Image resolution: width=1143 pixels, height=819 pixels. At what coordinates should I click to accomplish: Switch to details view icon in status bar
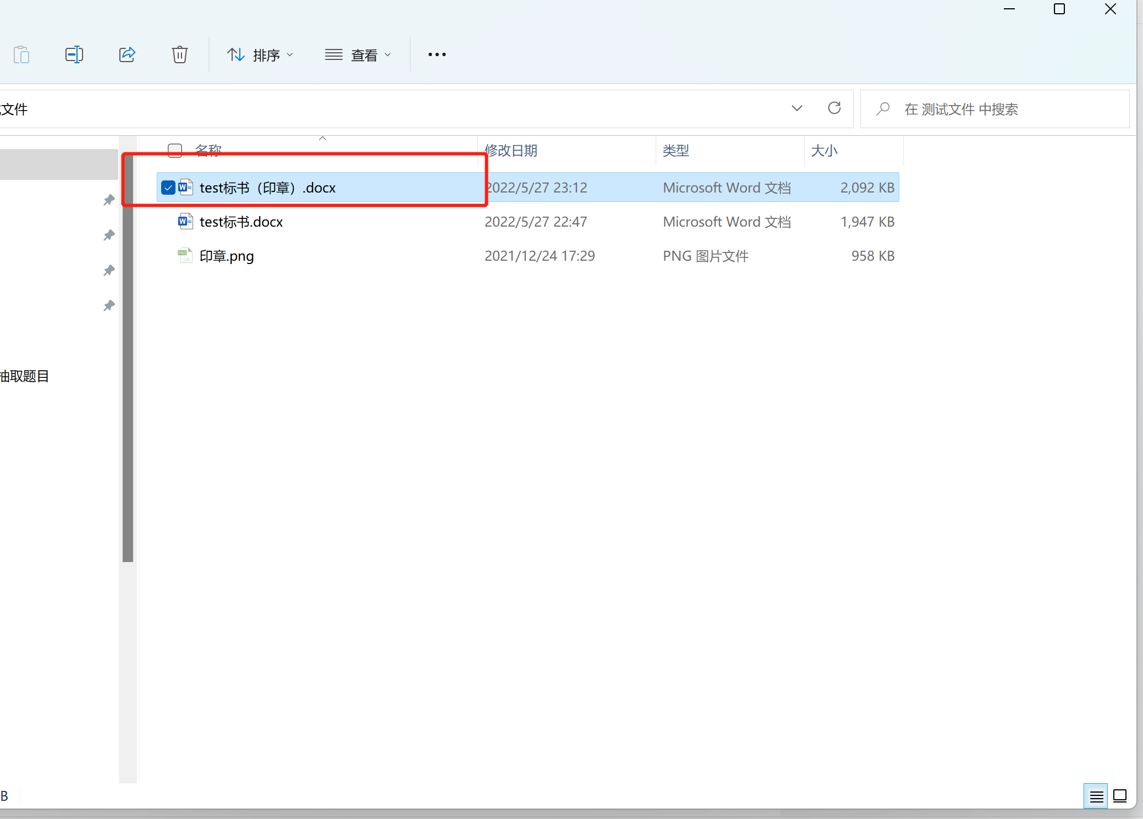(1096, 796)
